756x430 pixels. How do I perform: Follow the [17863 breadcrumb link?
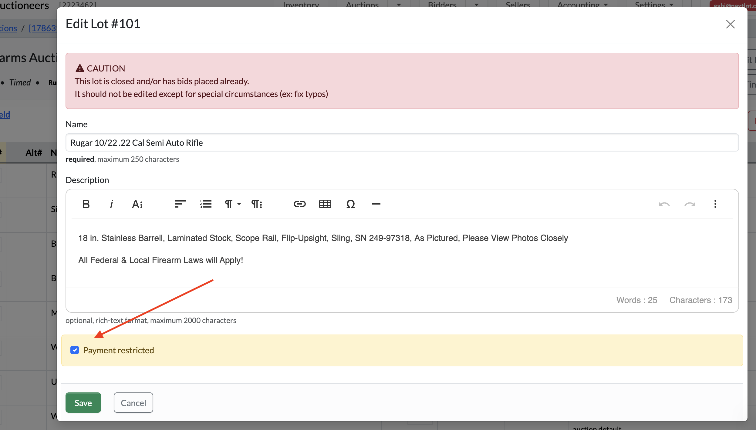pyautogui.click(x=43, y=28)
